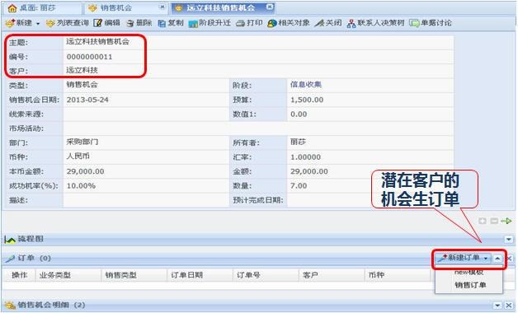
Task: Click the grey minus icon
Action: 494,221
